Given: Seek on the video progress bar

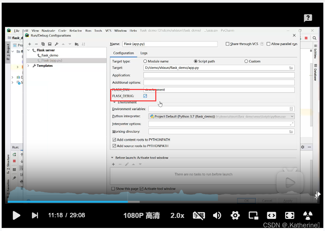Looking at the screenshot, I should pos(163,201).
